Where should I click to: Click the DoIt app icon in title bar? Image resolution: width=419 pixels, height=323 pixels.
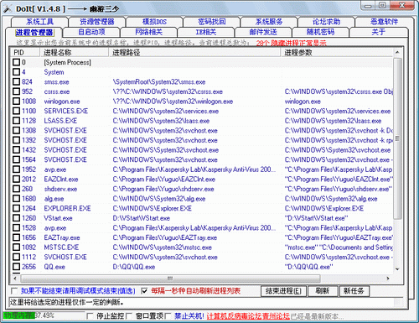click(x=8, y=8)
